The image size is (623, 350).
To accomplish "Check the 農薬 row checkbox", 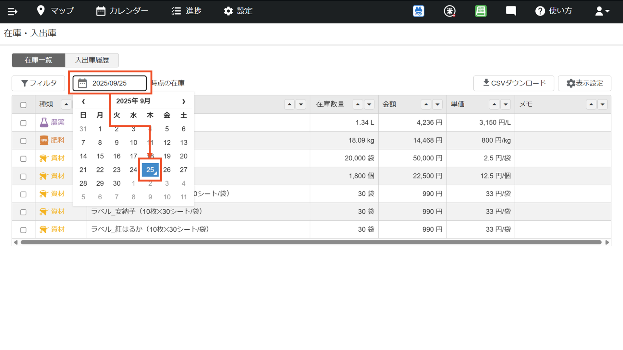I will 23,123.
